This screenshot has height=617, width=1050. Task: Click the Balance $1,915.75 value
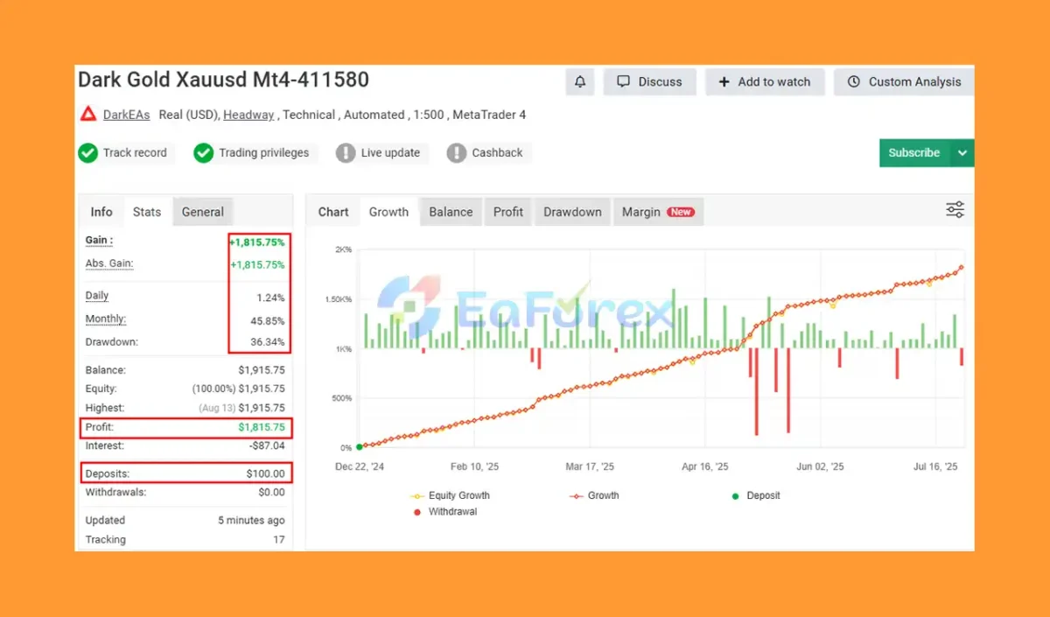click(262, 370)
